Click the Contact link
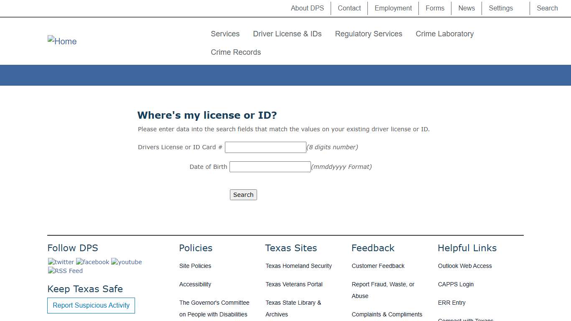This screenshot has height=321, width=571. pyautogui.click(x=349, y=8)
